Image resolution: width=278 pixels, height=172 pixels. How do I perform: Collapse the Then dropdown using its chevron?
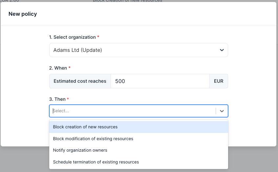tap(222, 111)
